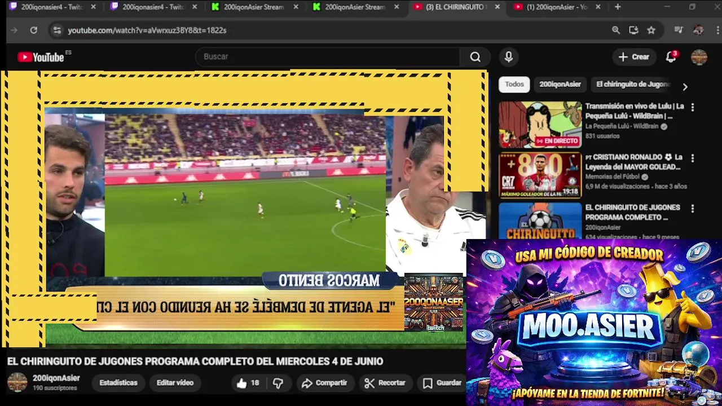Click the install app icon in address bar

[x=633, y=30]
